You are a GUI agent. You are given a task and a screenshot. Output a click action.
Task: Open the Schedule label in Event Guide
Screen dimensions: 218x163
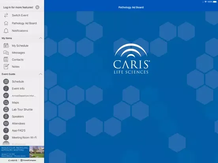[18, 81]
